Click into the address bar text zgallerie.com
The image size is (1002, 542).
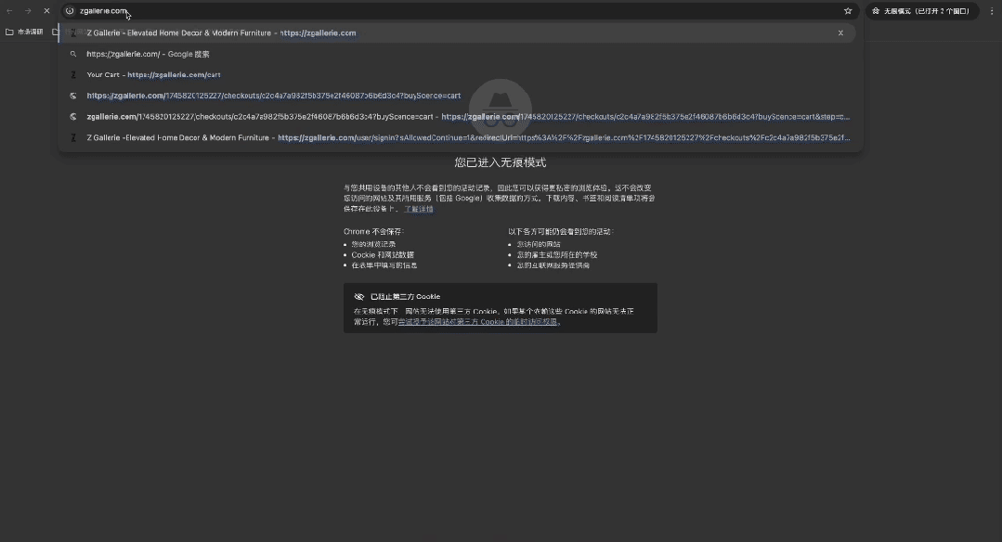102,11
